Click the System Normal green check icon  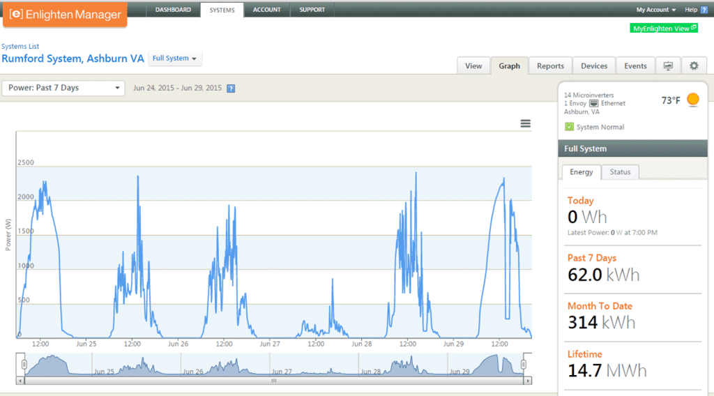click(569, 126)
